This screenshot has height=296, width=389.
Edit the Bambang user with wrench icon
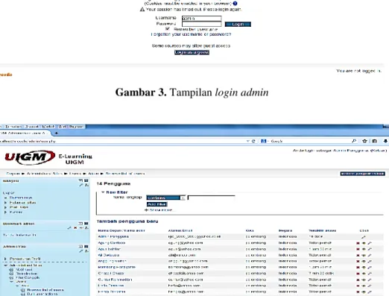tap(370, 268)
